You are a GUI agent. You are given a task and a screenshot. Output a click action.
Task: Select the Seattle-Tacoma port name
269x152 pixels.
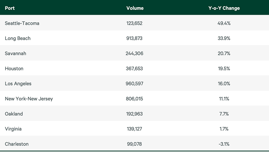click(22, 23)
